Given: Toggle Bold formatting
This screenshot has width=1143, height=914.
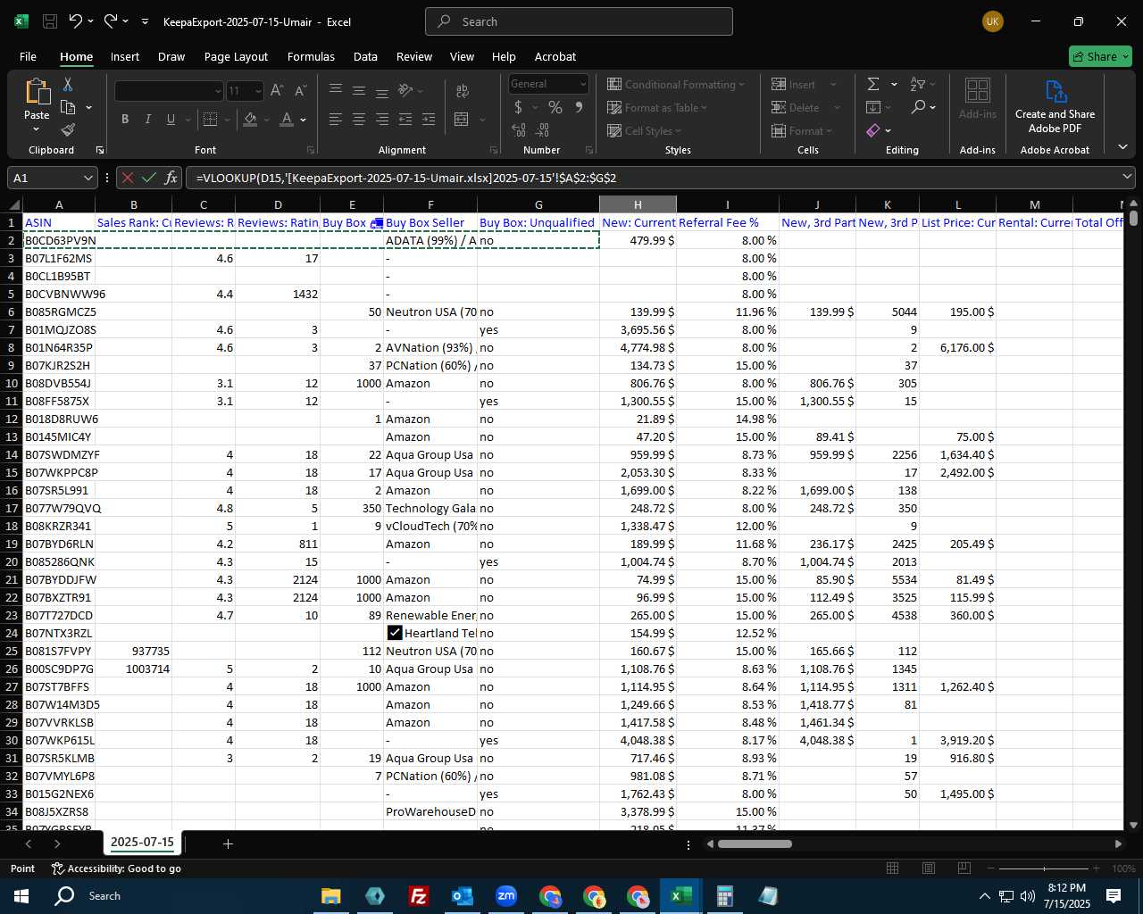Looking at the screenshot, I should coord(125,119).
